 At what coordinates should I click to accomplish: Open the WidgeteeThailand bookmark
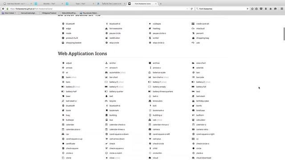click(48, 13)
